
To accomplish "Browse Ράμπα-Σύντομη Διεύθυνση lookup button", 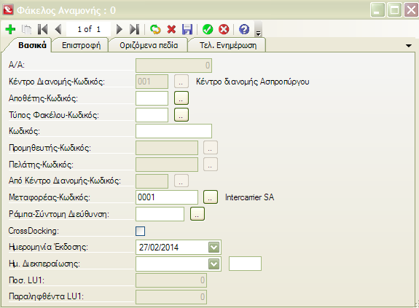I will [x=197, y=214].
